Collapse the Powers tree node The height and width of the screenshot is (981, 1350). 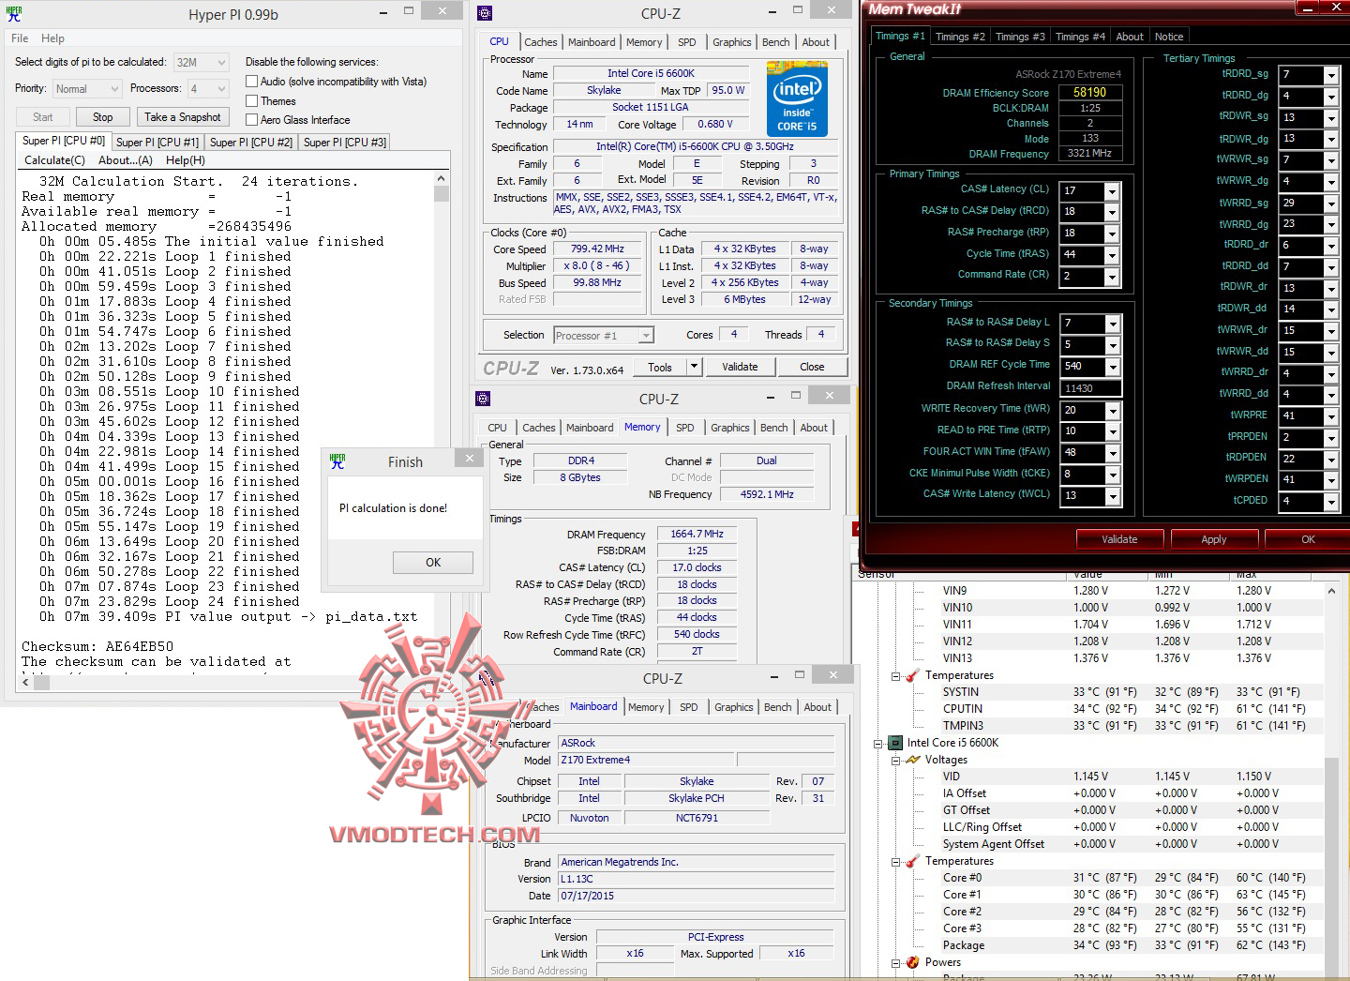(x=895, y=963)
